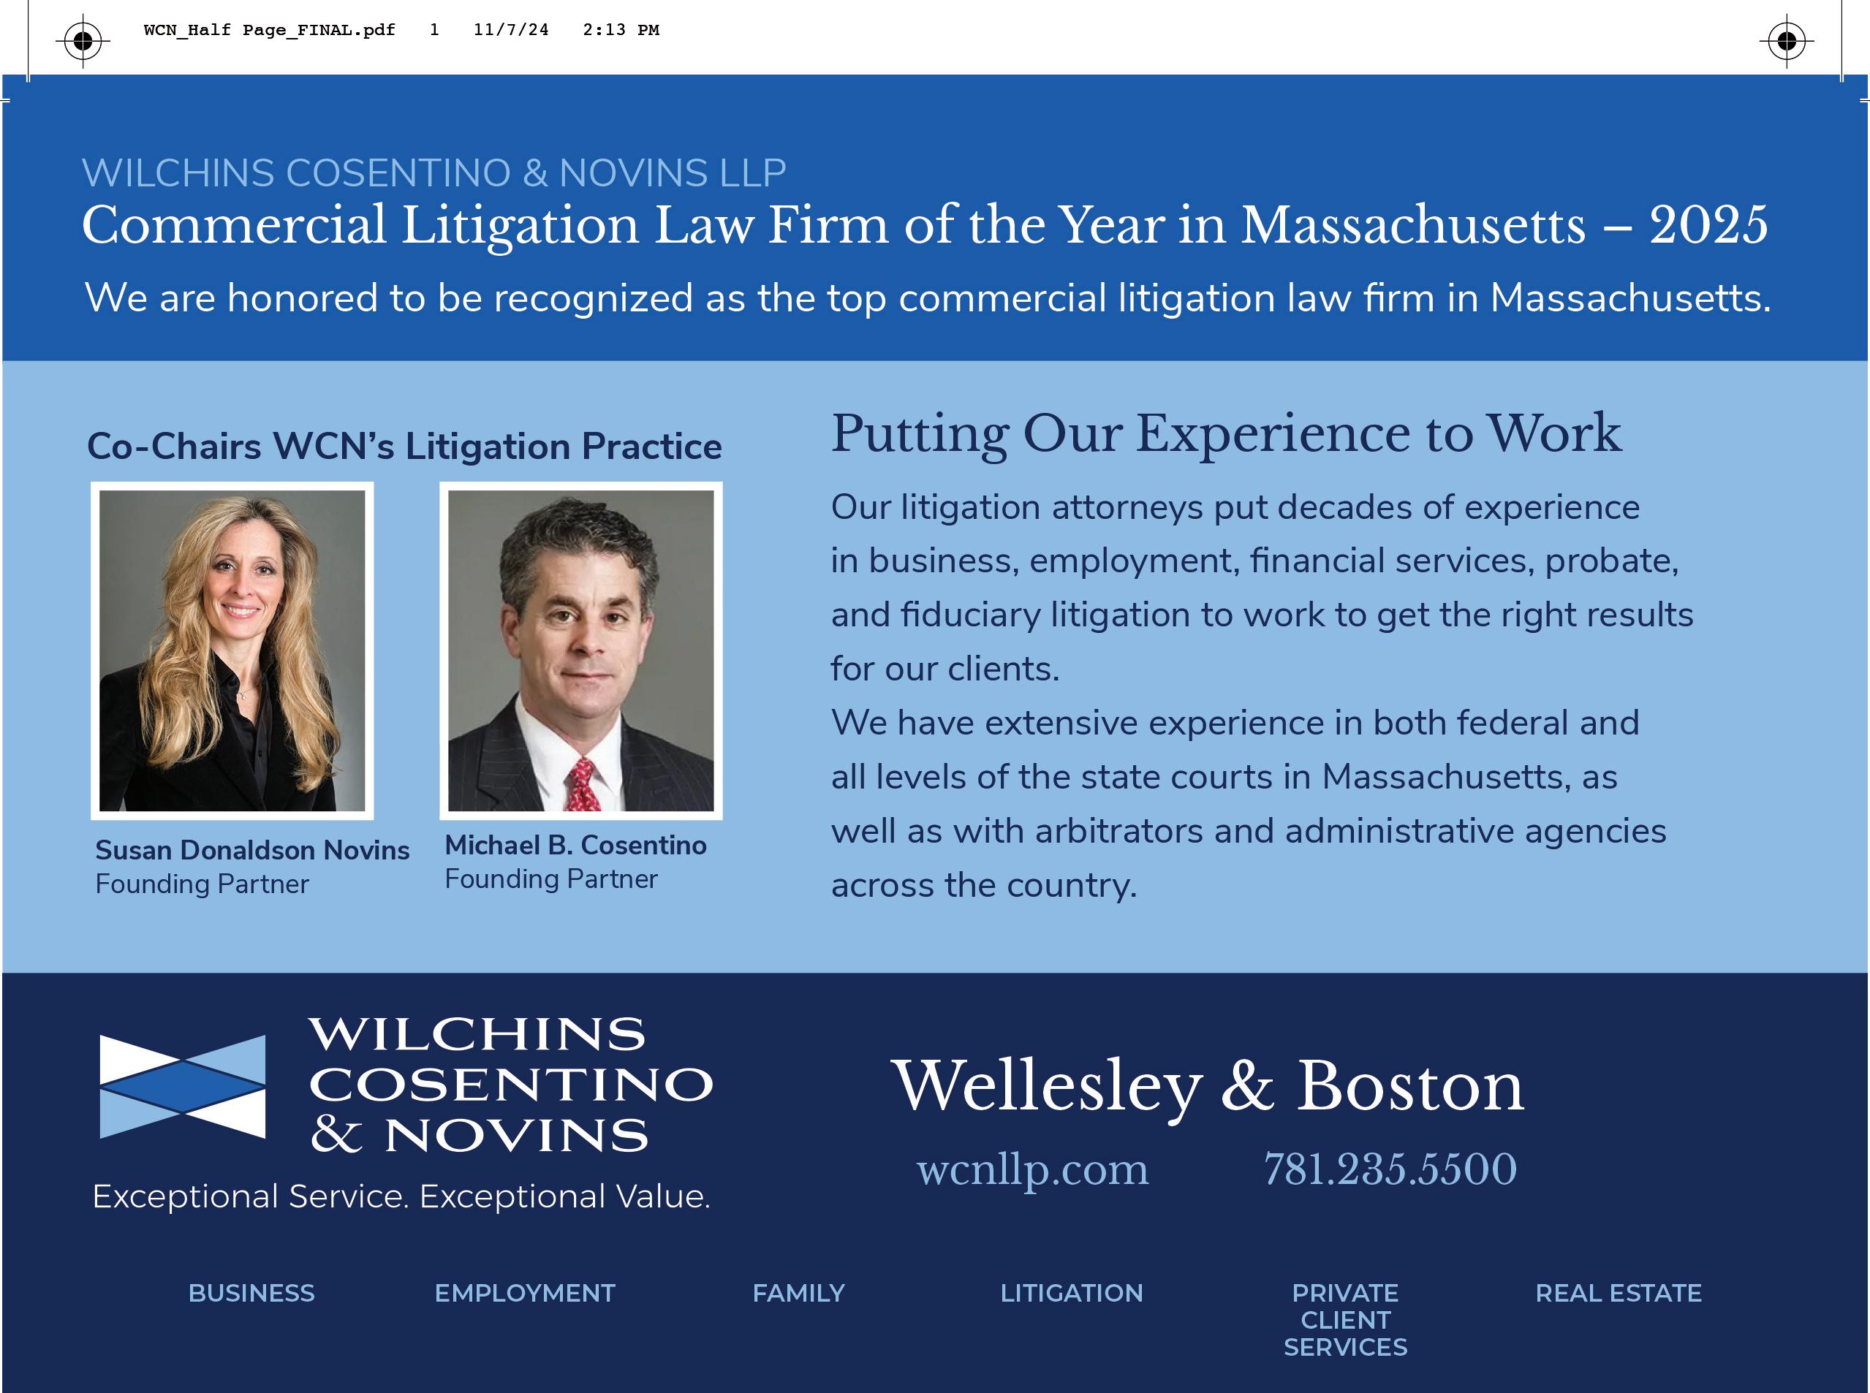Image resolution: width=1870 pixels, height=1393 pixels.
Task: Select the EMPLOYMENT practice area
Action: tap(525, 1293)
